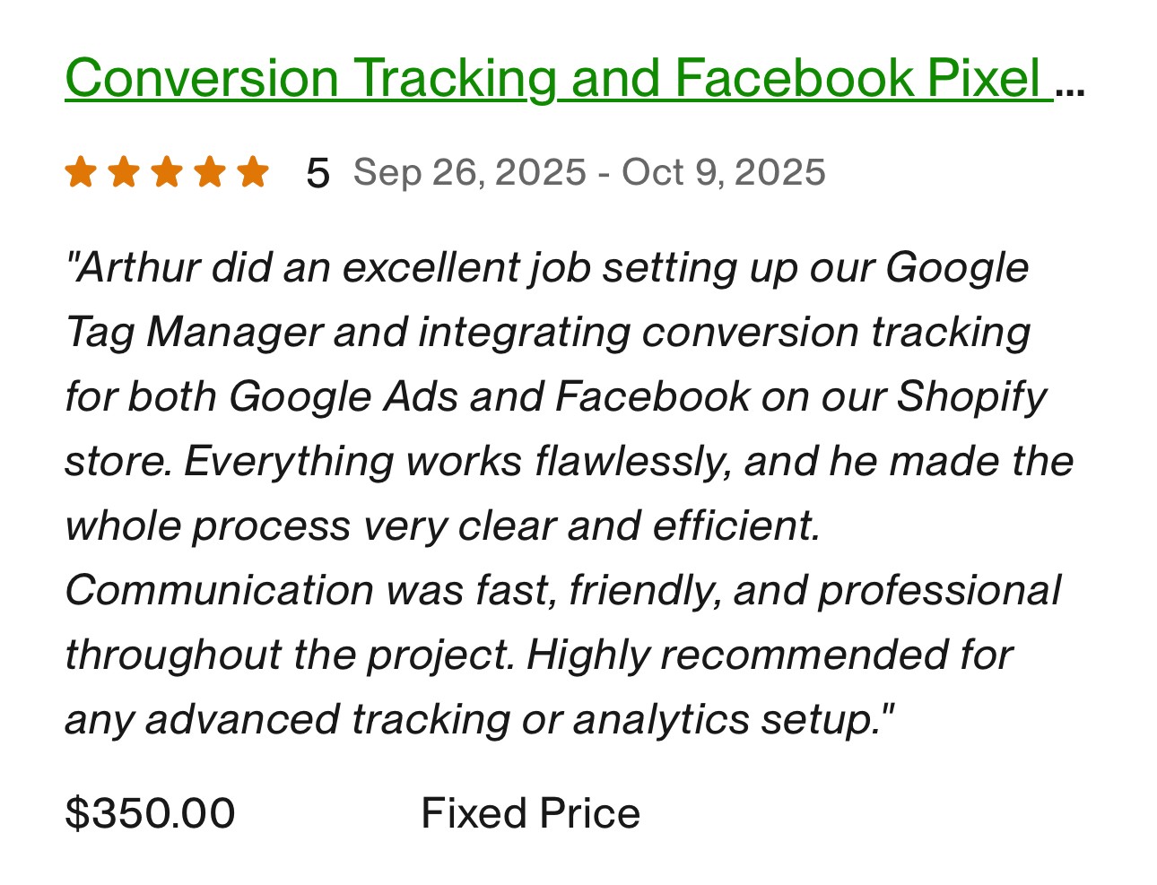Click the start date Sep 26, 2025

coord(470,172)
